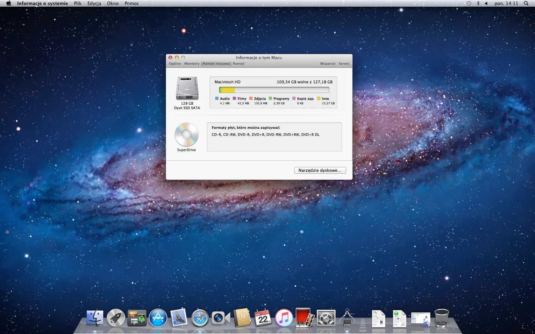Open System Preferences gear icon
The width and height of the screenshot is (535, 334).
(326, 318)
